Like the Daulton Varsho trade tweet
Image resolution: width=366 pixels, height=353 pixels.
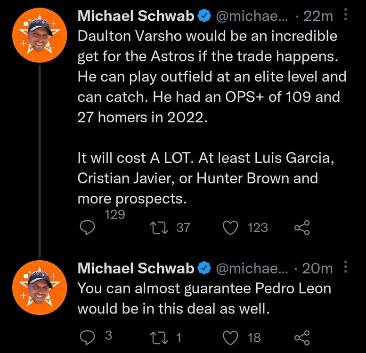pyautogui.click(x=230, y=228)
